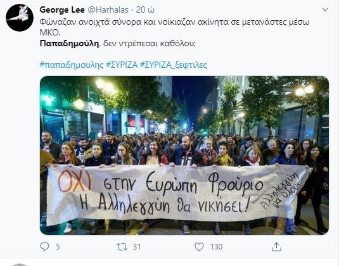This screenshot has height=266, width=344.
Task: Click the George Lee display name
Action: [x=62, y=9]
